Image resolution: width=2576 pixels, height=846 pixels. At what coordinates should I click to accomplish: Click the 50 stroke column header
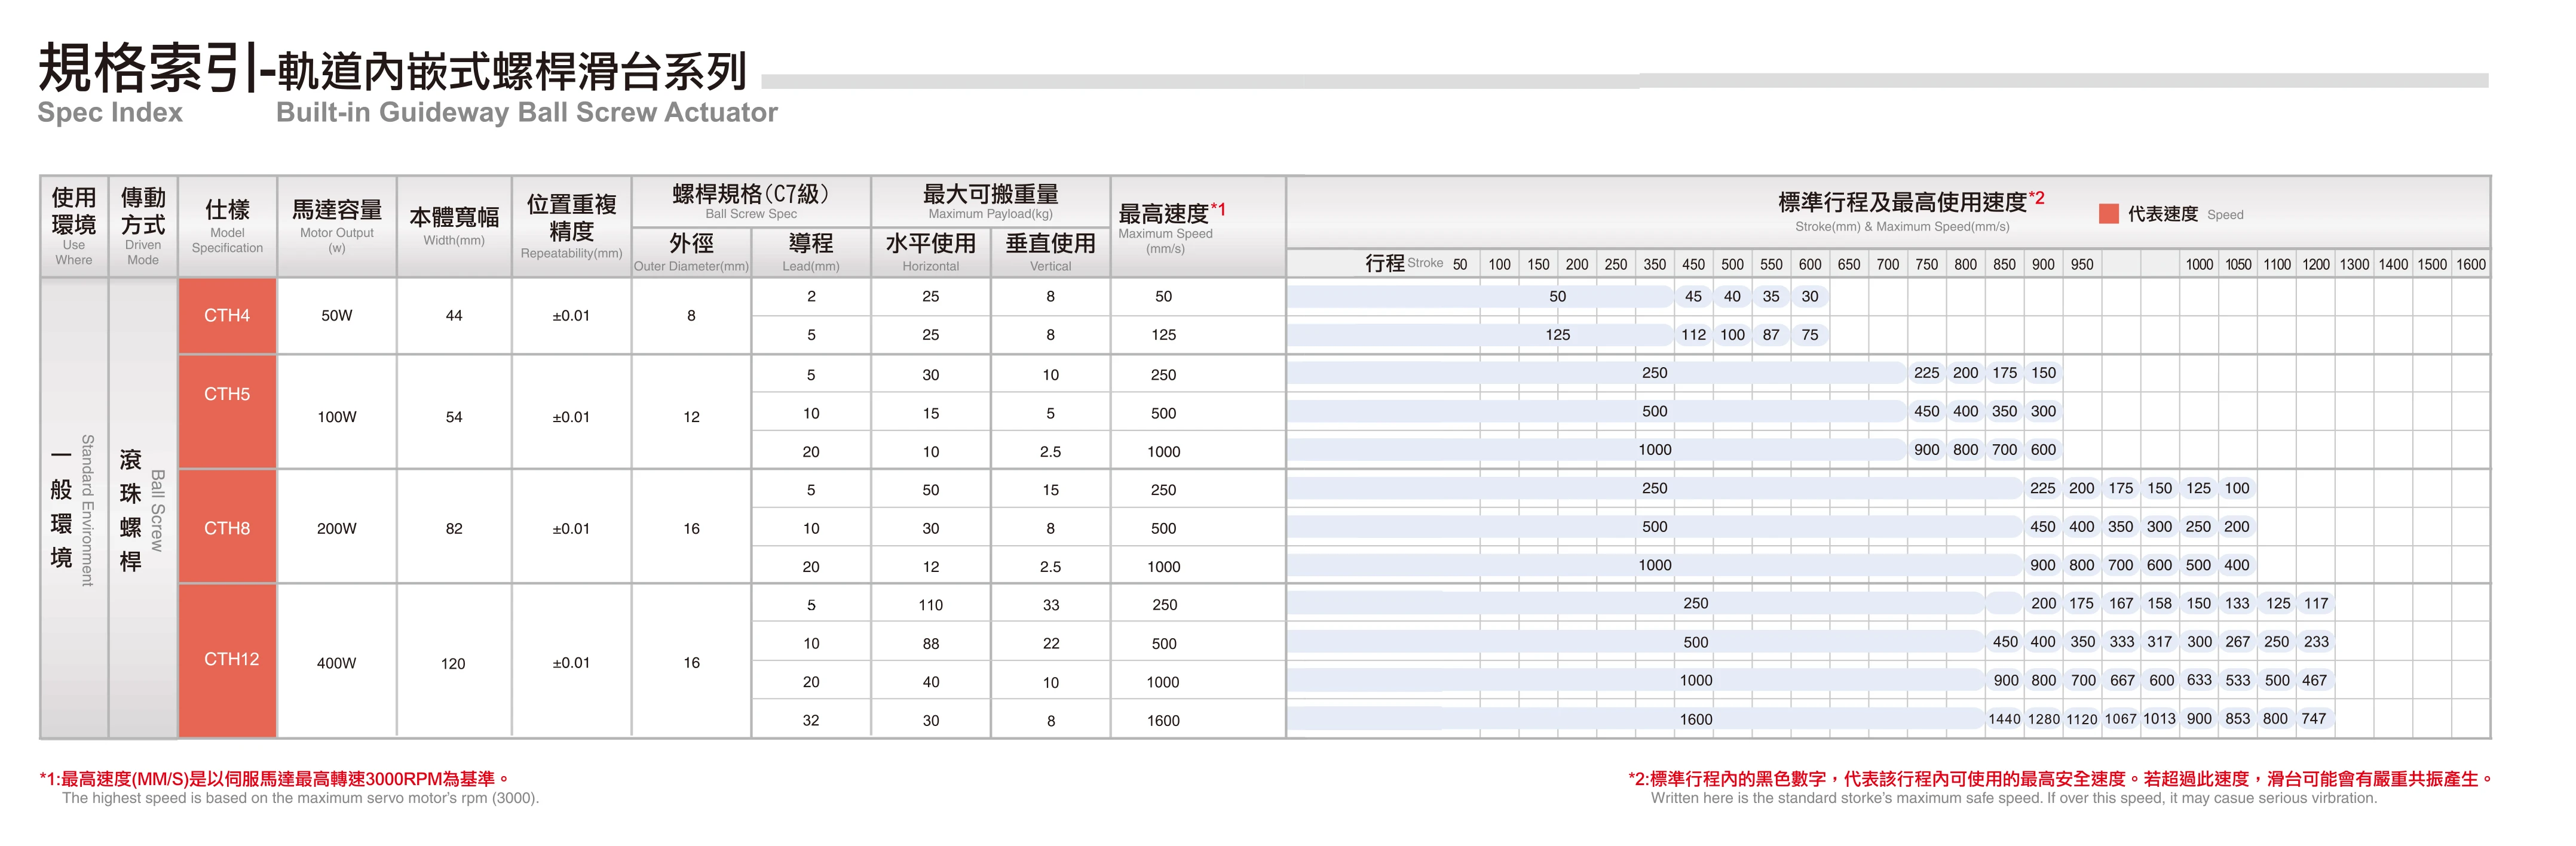point(1460,264)
